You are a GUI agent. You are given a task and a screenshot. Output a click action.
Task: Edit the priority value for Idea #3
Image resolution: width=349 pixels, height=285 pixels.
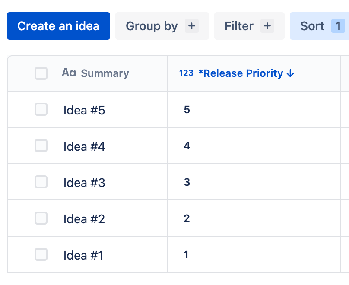tap(187, 182)
